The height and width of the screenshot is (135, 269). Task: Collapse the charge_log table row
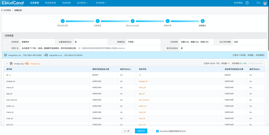coord(7,64)
